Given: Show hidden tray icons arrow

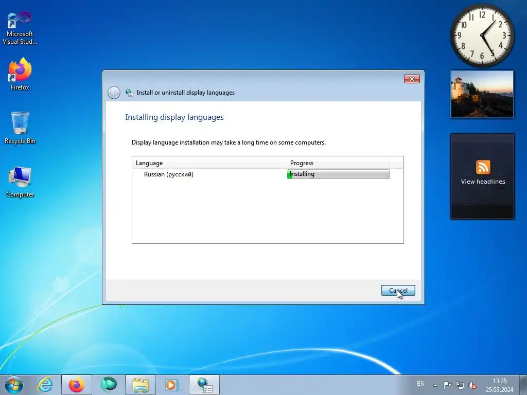Looking at the screenshot, I should pyautogui.click(x=435, y=385).
